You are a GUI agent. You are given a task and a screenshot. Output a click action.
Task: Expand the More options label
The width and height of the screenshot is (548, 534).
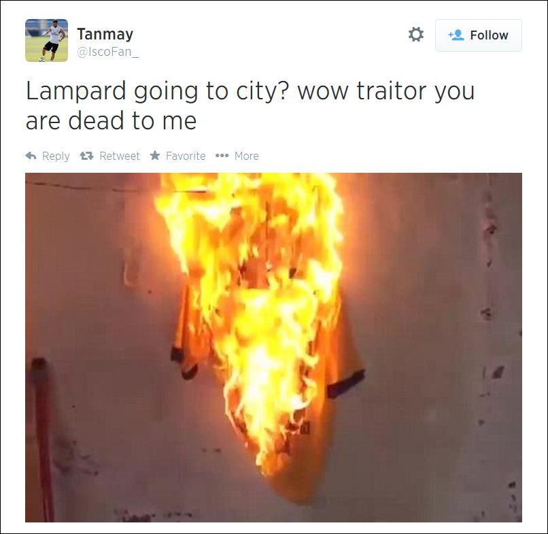pyautogui.click(x=246, y=156)
